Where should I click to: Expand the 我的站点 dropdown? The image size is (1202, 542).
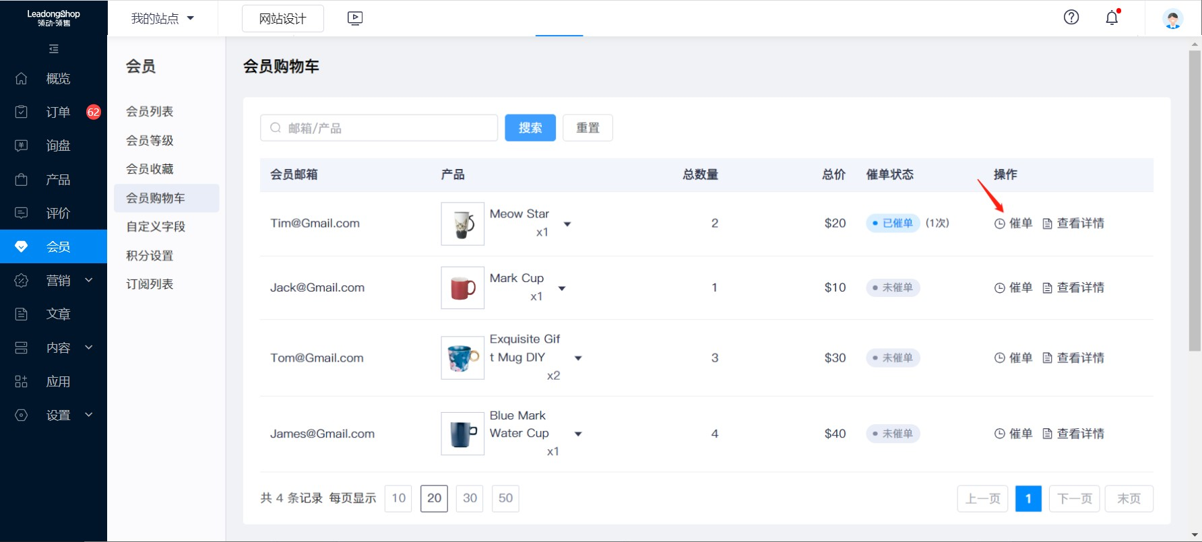(x=162, y=18)
